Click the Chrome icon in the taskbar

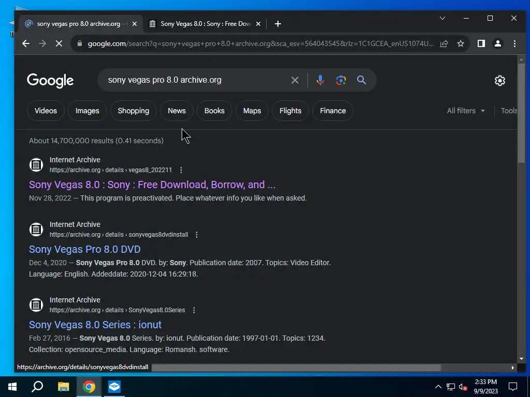[89, 387]
